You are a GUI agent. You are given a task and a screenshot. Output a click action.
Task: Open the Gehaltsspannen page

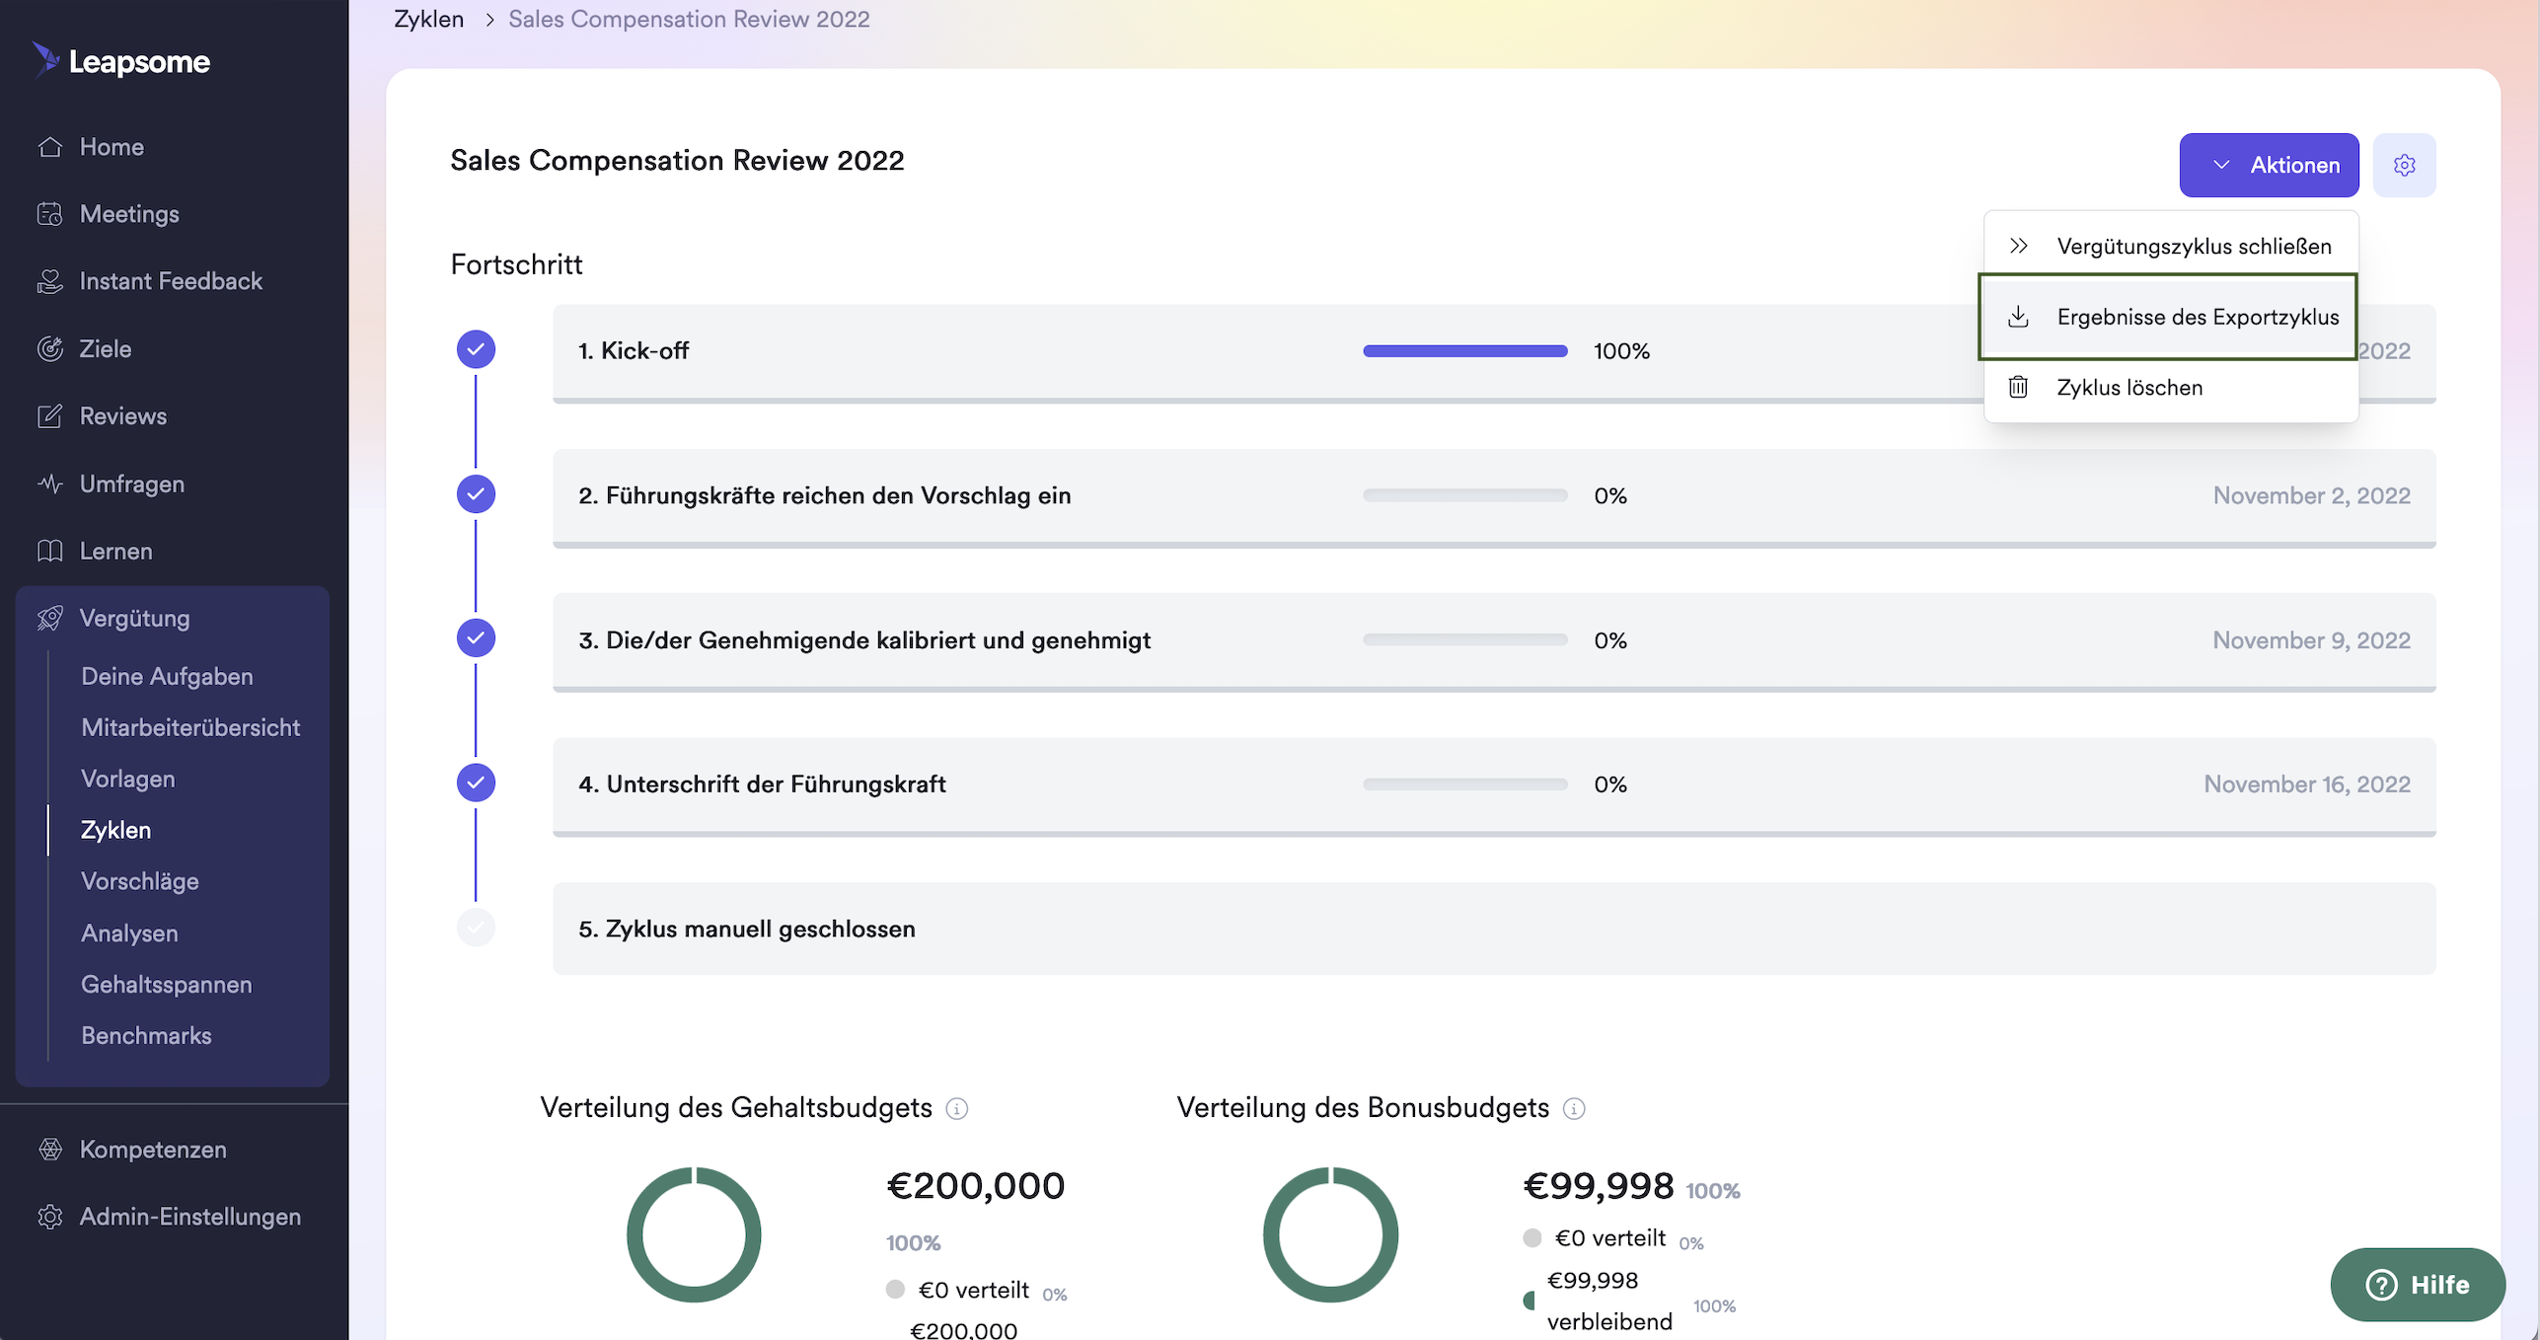[x=166, y=984]
